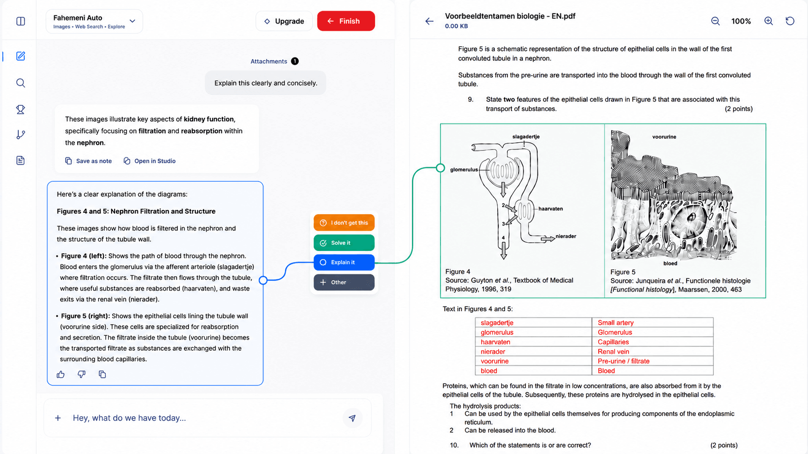The image size is (808, 454).
Task: Zoom in on the PDF
Action: tap(768, 21)
